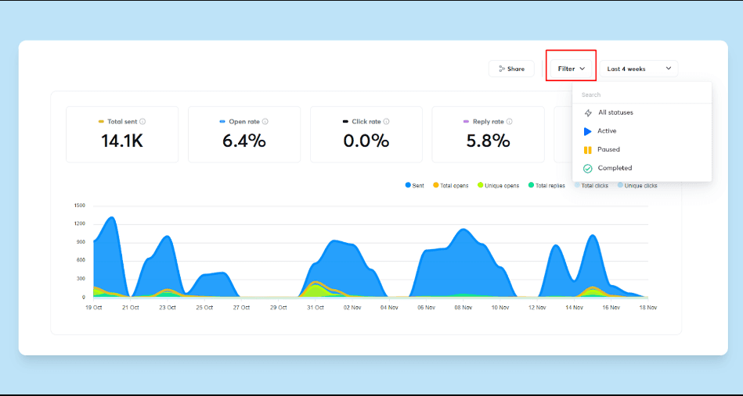
Task: Toggle Total replies legend series
Action: pos(546,186)
